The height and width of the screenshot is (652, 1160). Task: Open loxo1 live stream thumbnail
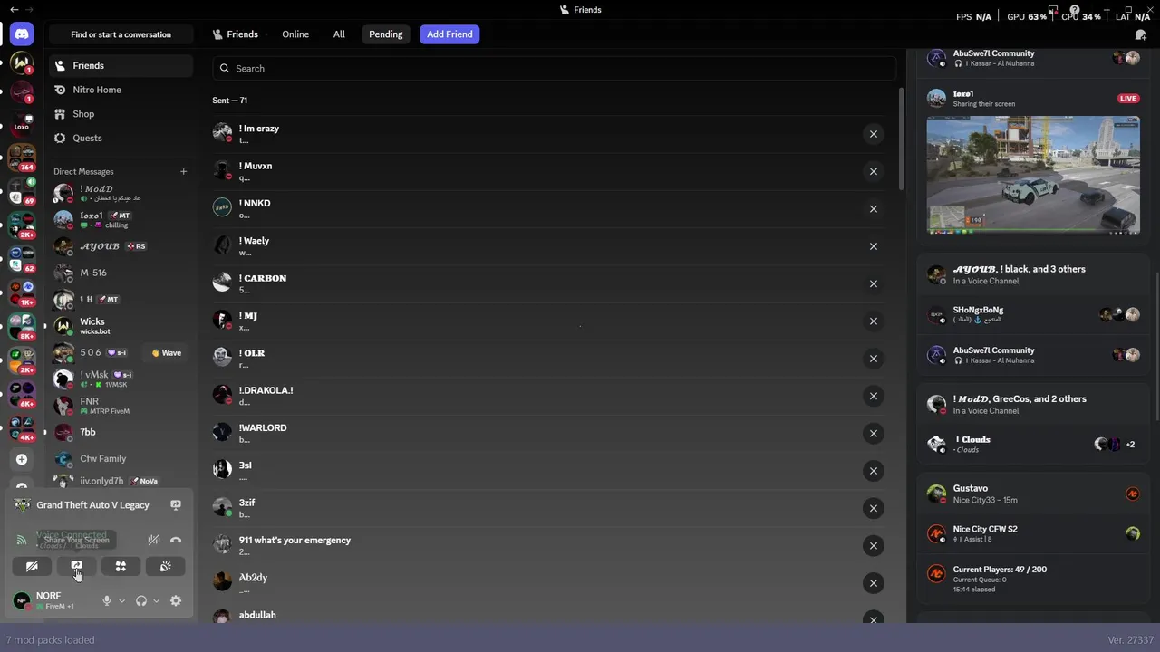pos(1033,175)
